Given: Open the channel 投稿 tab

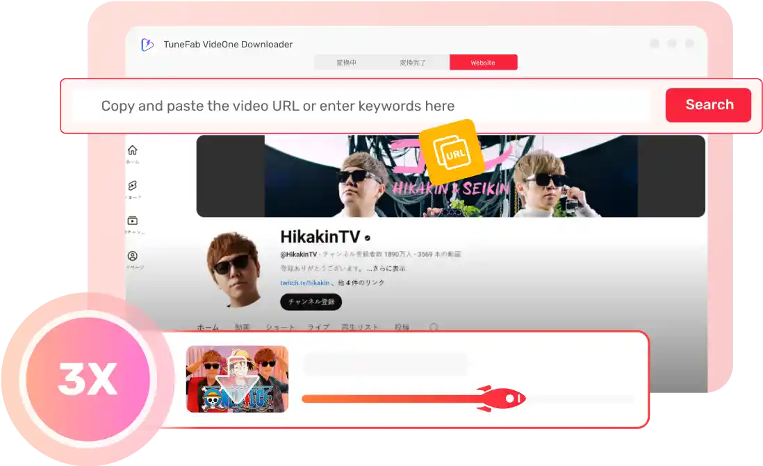Looking at the screenshot, I should tap(402, 328).
